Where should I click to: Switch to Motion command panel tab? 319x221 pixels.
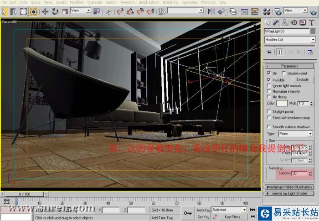coord(293,23)
